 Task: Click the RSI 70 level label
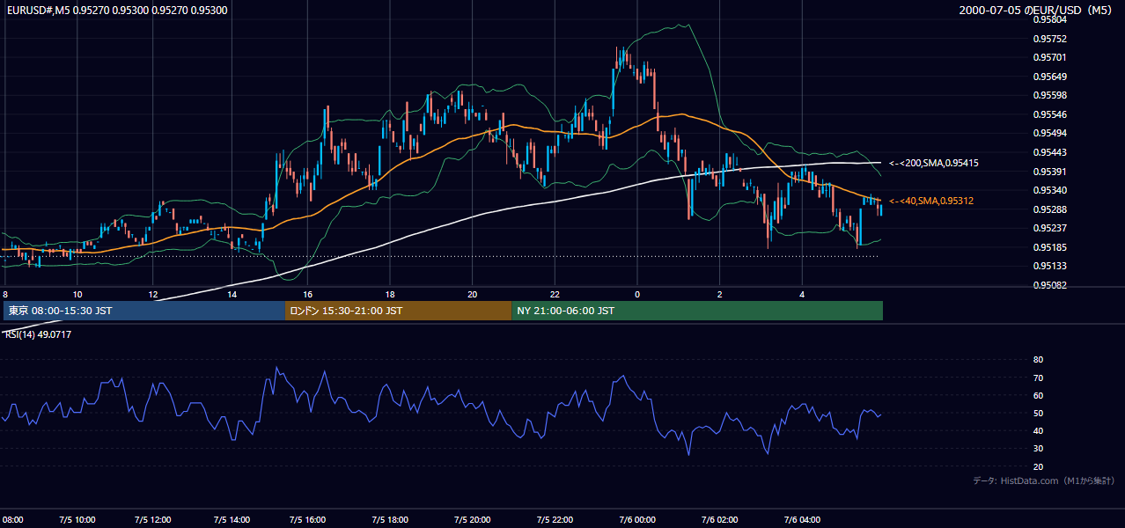[1038, 378]
